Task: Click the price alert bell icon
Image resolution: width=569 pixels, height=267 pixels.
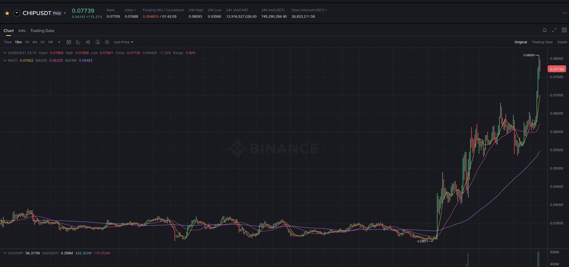Action: 545,30
